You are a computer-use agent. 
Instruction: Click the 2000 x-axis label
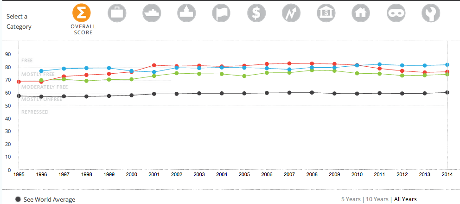point(131,175)
